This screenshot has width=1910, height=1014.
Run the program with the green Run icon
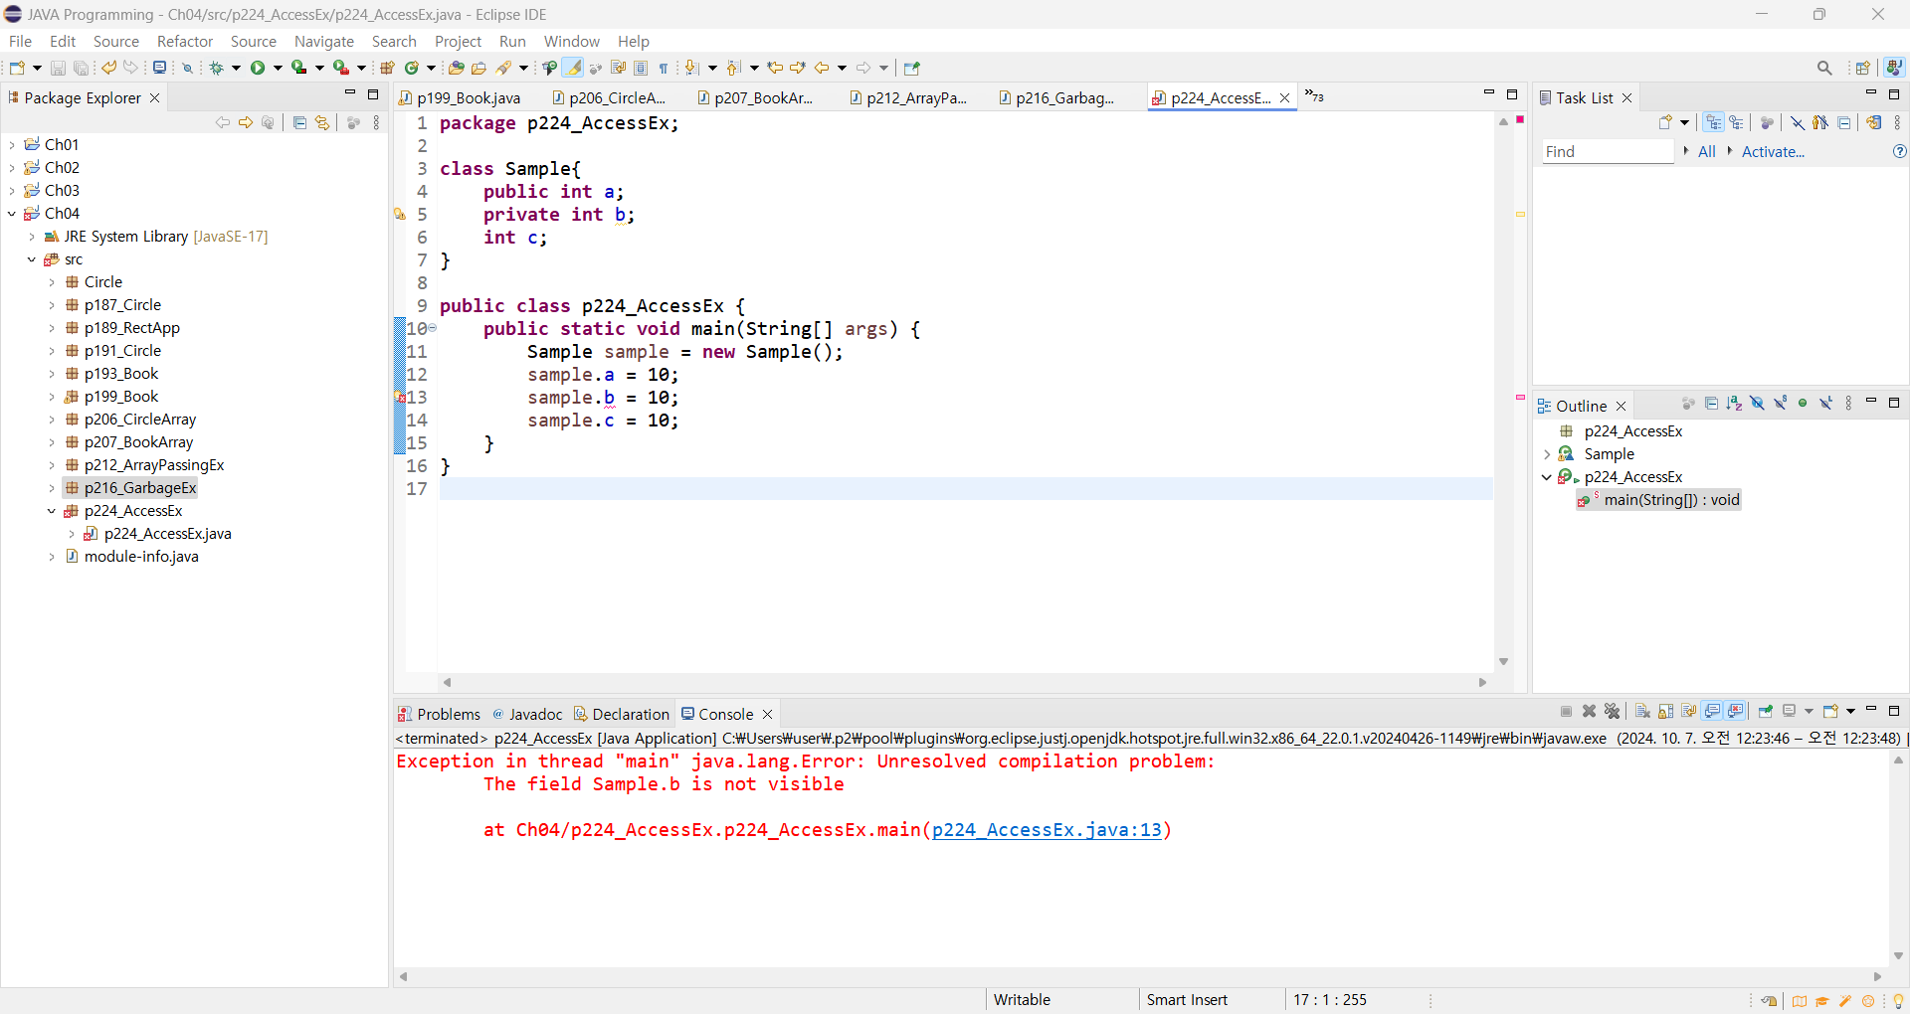[x=258, y=68]
